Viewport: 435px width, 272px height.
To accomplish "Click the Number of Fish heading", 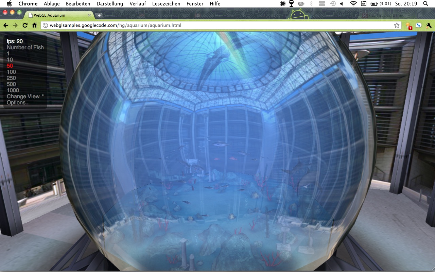I will pos(25,47).
